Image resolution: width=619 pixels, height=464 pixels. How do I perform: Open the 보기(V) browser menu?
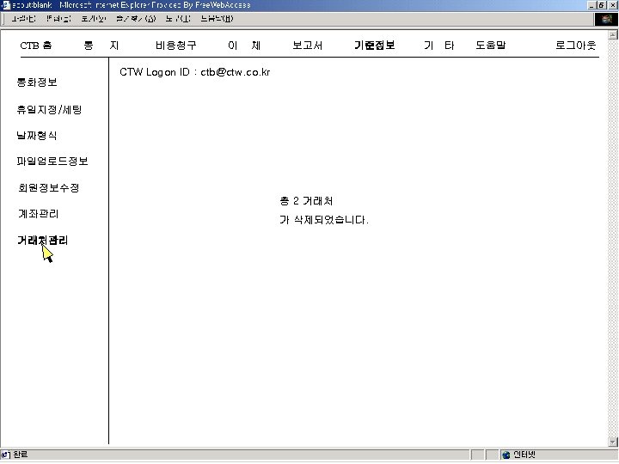[94, 19]
